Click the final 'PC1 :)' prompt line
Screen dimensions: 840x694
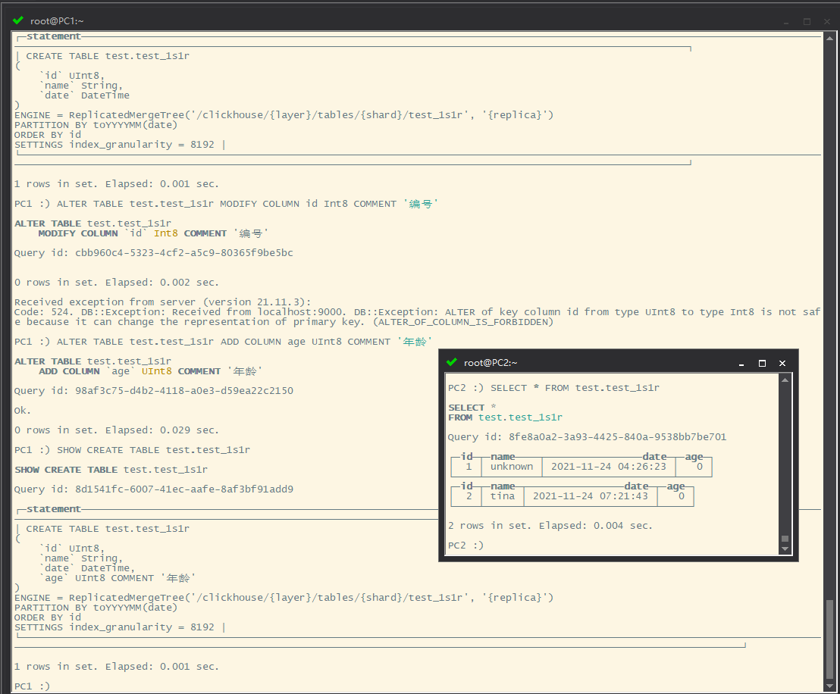[x=32, y=686]
